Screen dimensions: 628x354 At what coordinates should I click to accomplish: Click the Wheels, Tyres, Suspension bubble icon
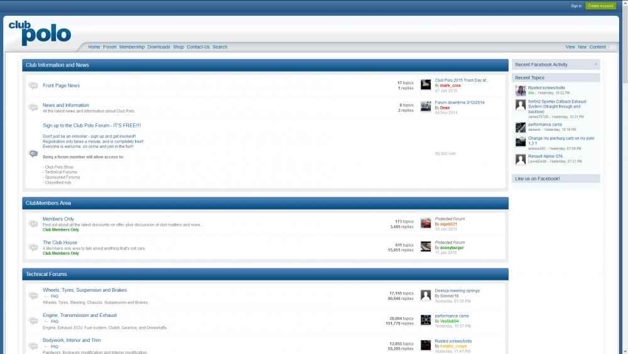[34, 296]
